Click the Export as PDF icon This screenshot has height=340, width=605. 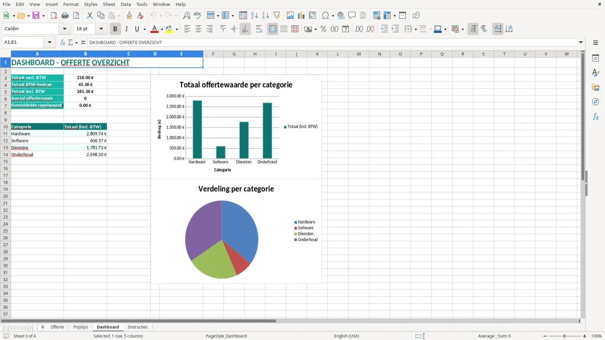(54, 16)
